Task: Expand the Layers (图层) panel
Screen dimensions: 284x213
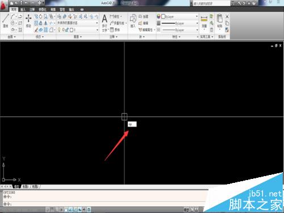Action: click(78, 37)
